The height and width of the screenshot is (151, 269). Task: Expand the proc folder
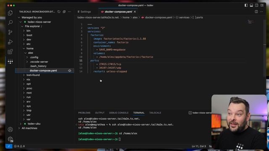point(24,89)
